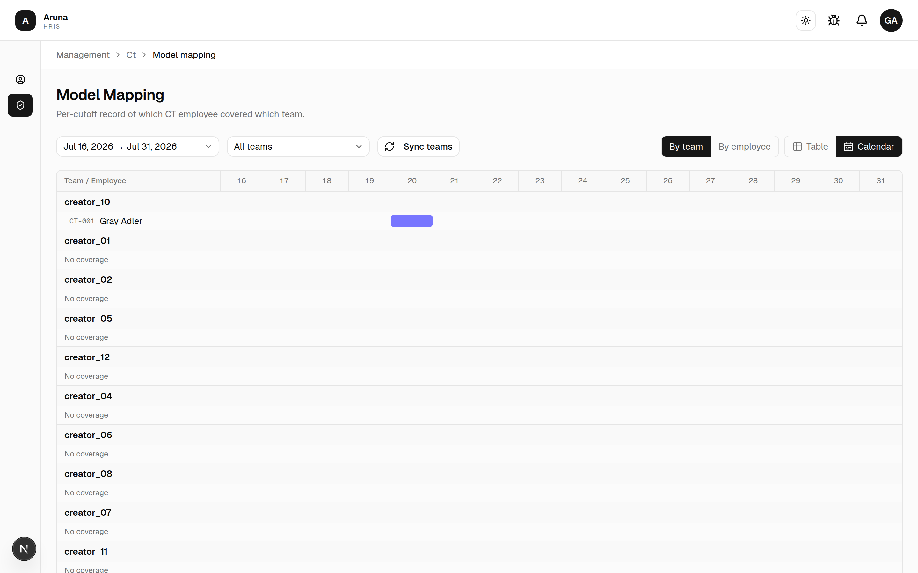Click the Calendar view icon
The image size is (918, 573).
point(849,146)
